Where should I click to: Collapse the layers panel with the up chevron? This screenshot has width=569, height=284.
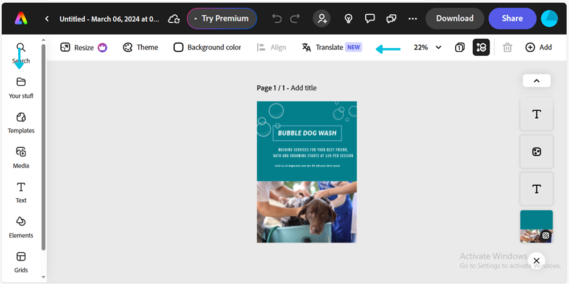(537, 81)
